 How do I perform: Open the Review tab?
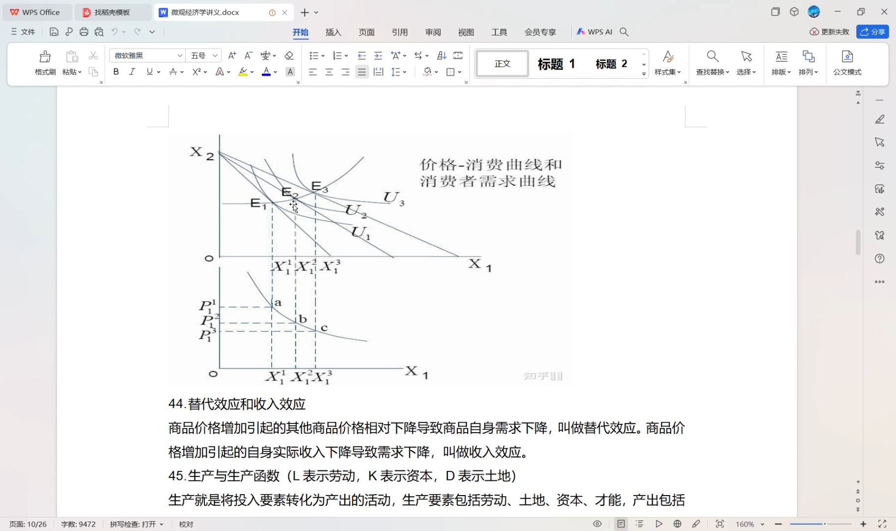433,32
